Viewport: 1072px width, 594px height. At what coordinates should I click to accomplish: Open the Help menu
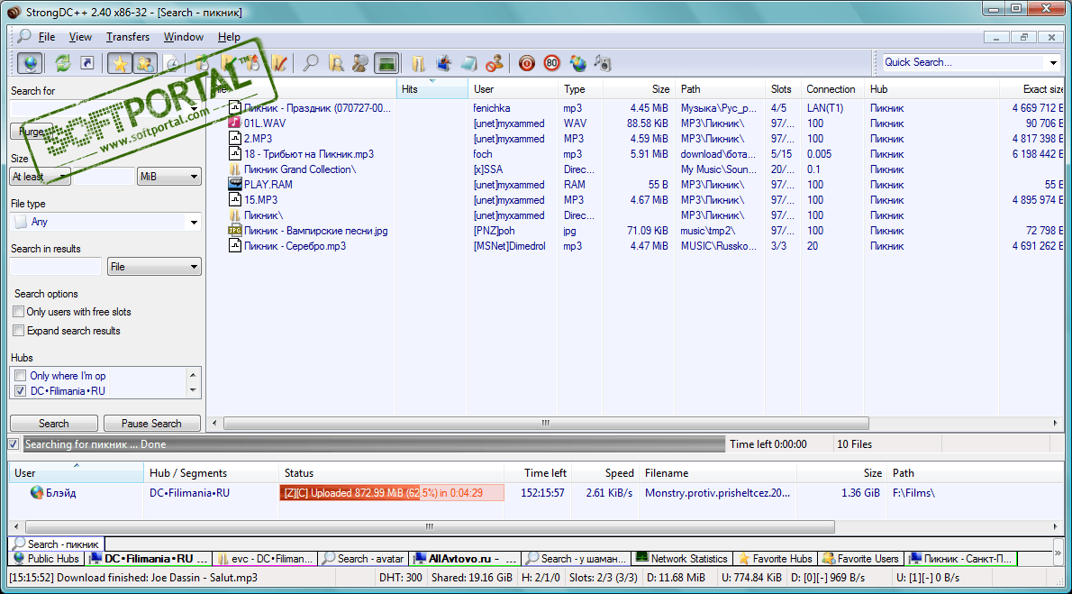point(229,37)
